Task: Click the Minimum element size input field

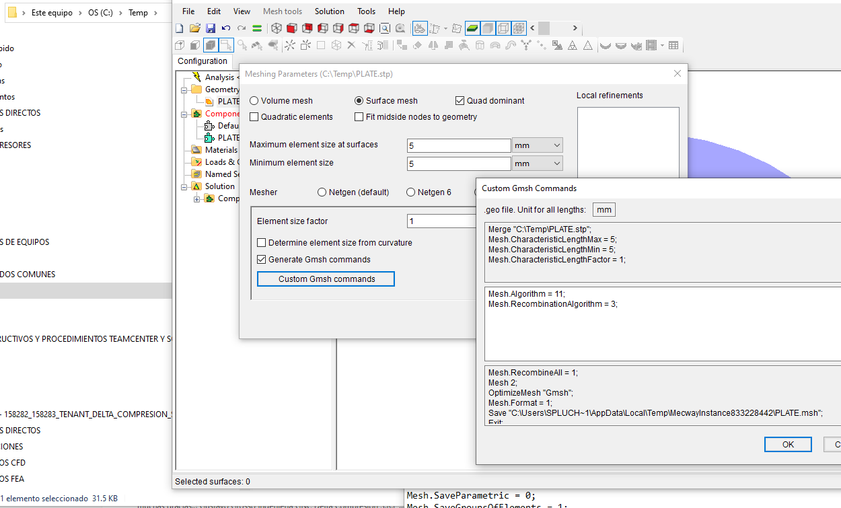Action: [459, 164]
